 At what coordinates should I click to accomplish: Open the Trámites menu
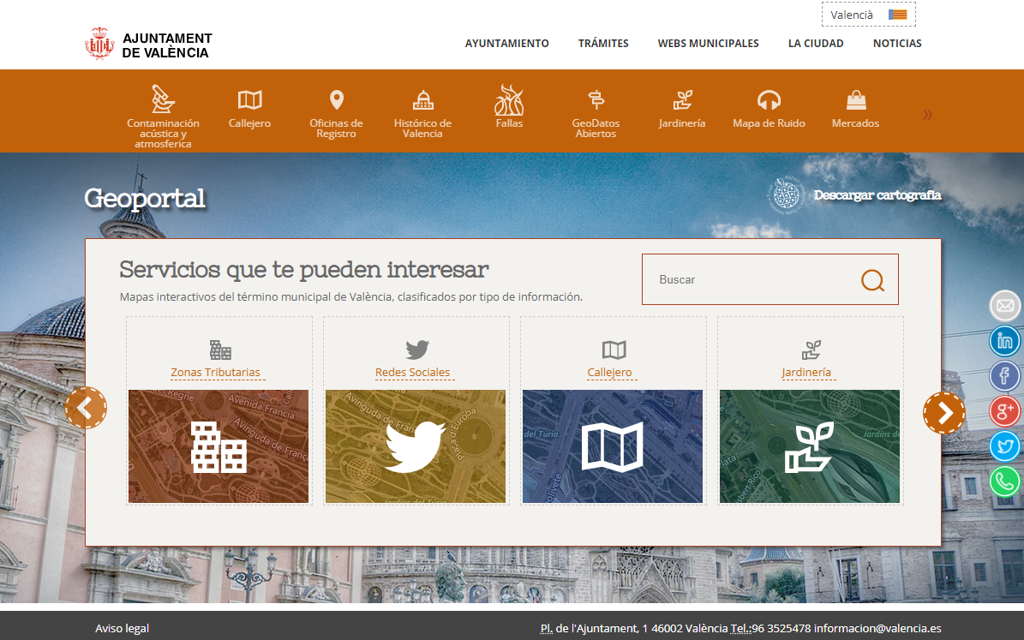[x=603, y=44]
